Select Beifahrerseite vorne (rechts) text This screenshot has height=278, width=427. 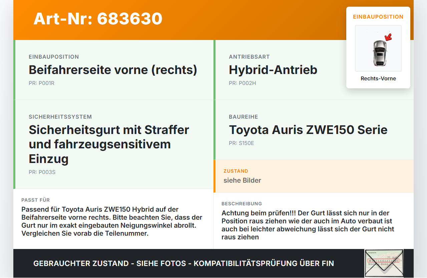[113, 70]
